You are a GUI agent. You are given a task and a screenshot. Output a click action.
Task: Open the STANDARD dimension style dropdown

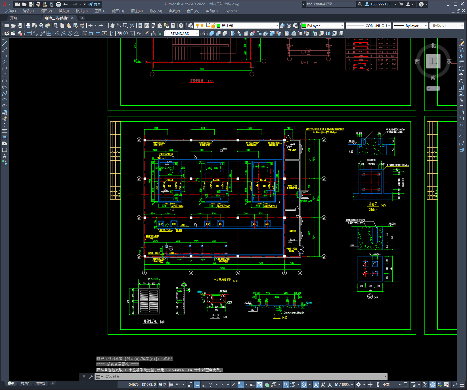click(182, 34)
